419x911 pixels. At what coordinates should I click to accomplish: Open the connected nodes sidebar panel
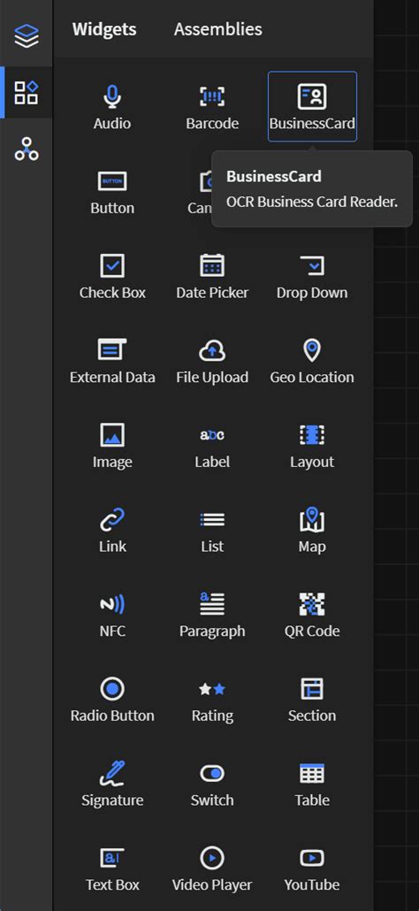point(27,149)
